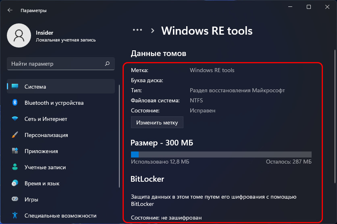Click the Bluetooth icon in the sidebar

[15, 103]
